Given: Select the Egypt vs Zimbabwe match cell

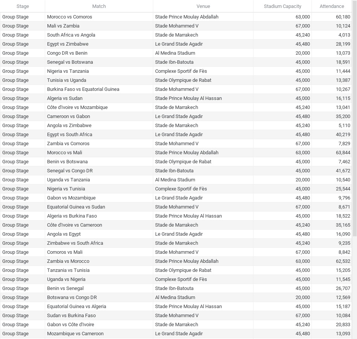Looking at the screenshot, I should (68, 44).
